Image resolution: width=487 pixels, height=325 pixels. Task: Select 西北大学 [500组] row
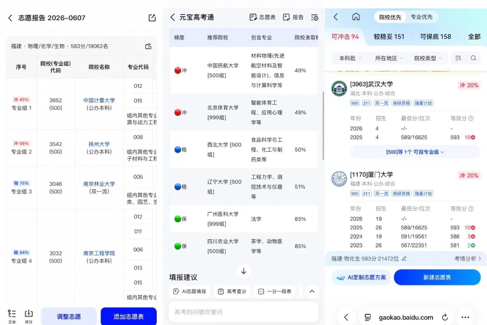(x=243, y=149)
